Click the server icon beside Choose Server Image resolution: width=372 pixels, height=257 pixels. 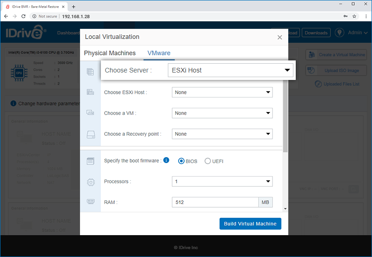point(90,72)
